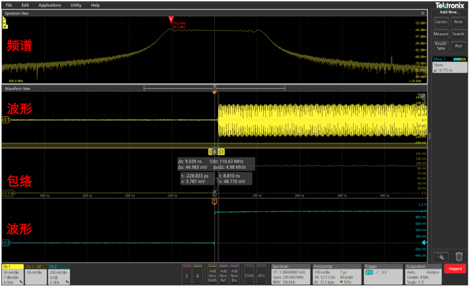Select the C2 channel handle on the cyan waveform
The height and width of the screenshot is (286, 469).
(x=7, y=242)
